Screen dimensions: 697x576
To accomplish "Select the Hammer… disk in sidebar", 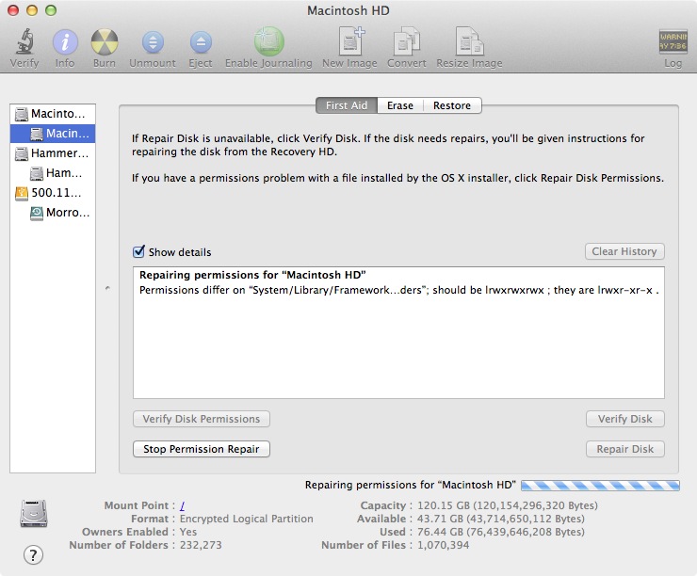I will (x=53, y=153).
